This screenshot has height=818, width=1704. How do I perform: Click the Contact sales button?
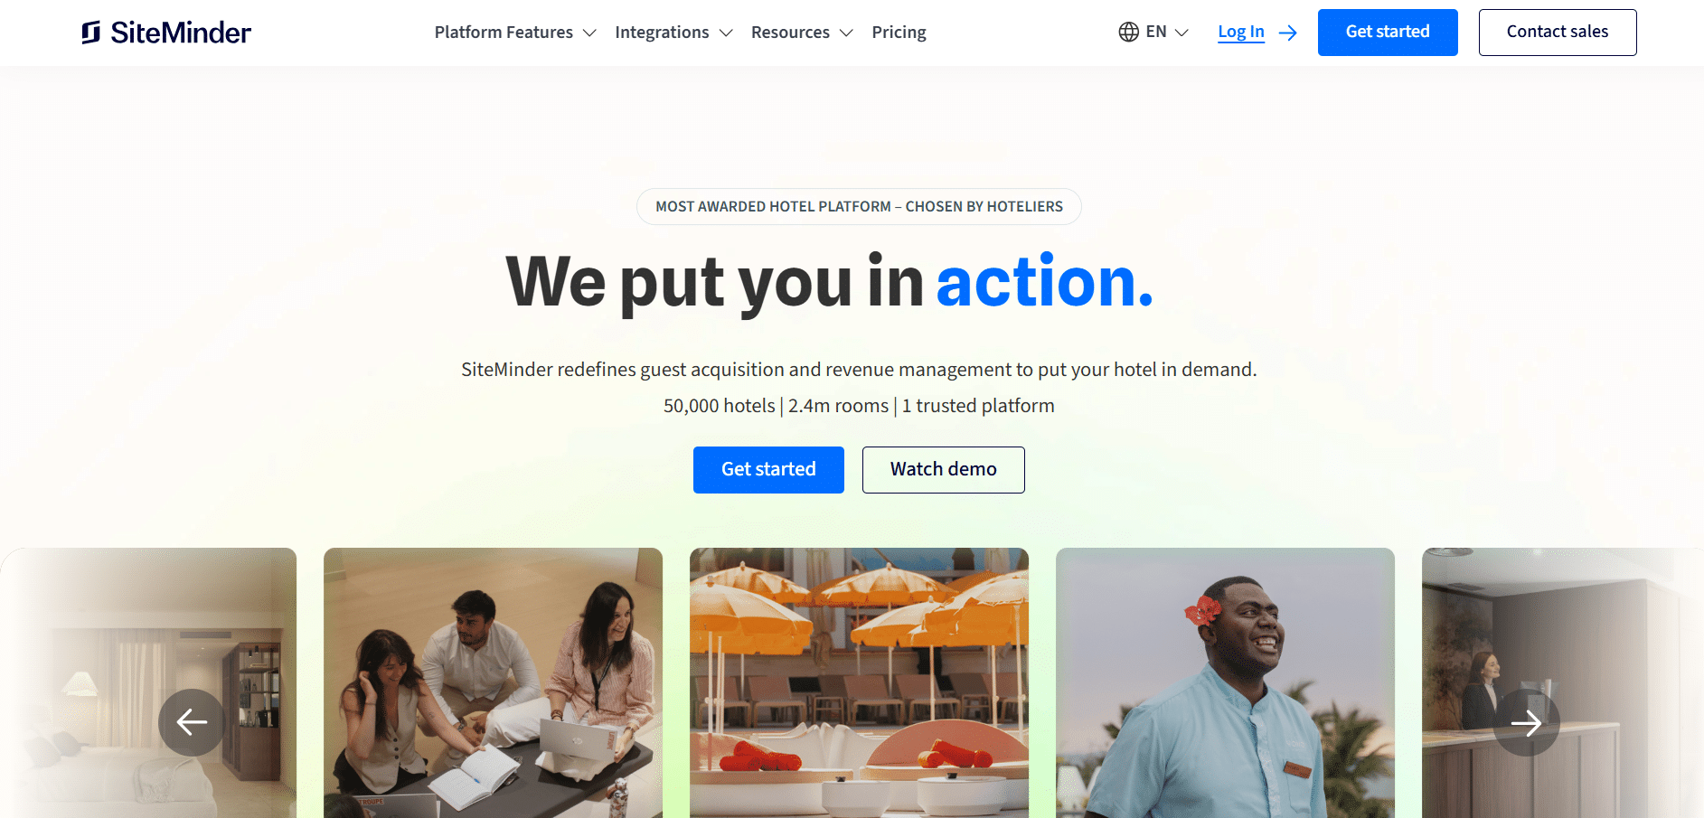click(x=1558, y=33)
